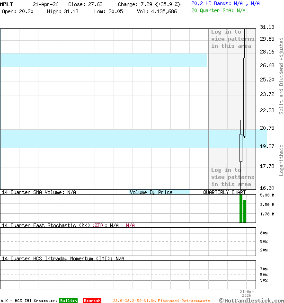The width and height of the screenshot is (284, 303).
Task: Click the green Bullish legend badge
Action: [68, 301]
